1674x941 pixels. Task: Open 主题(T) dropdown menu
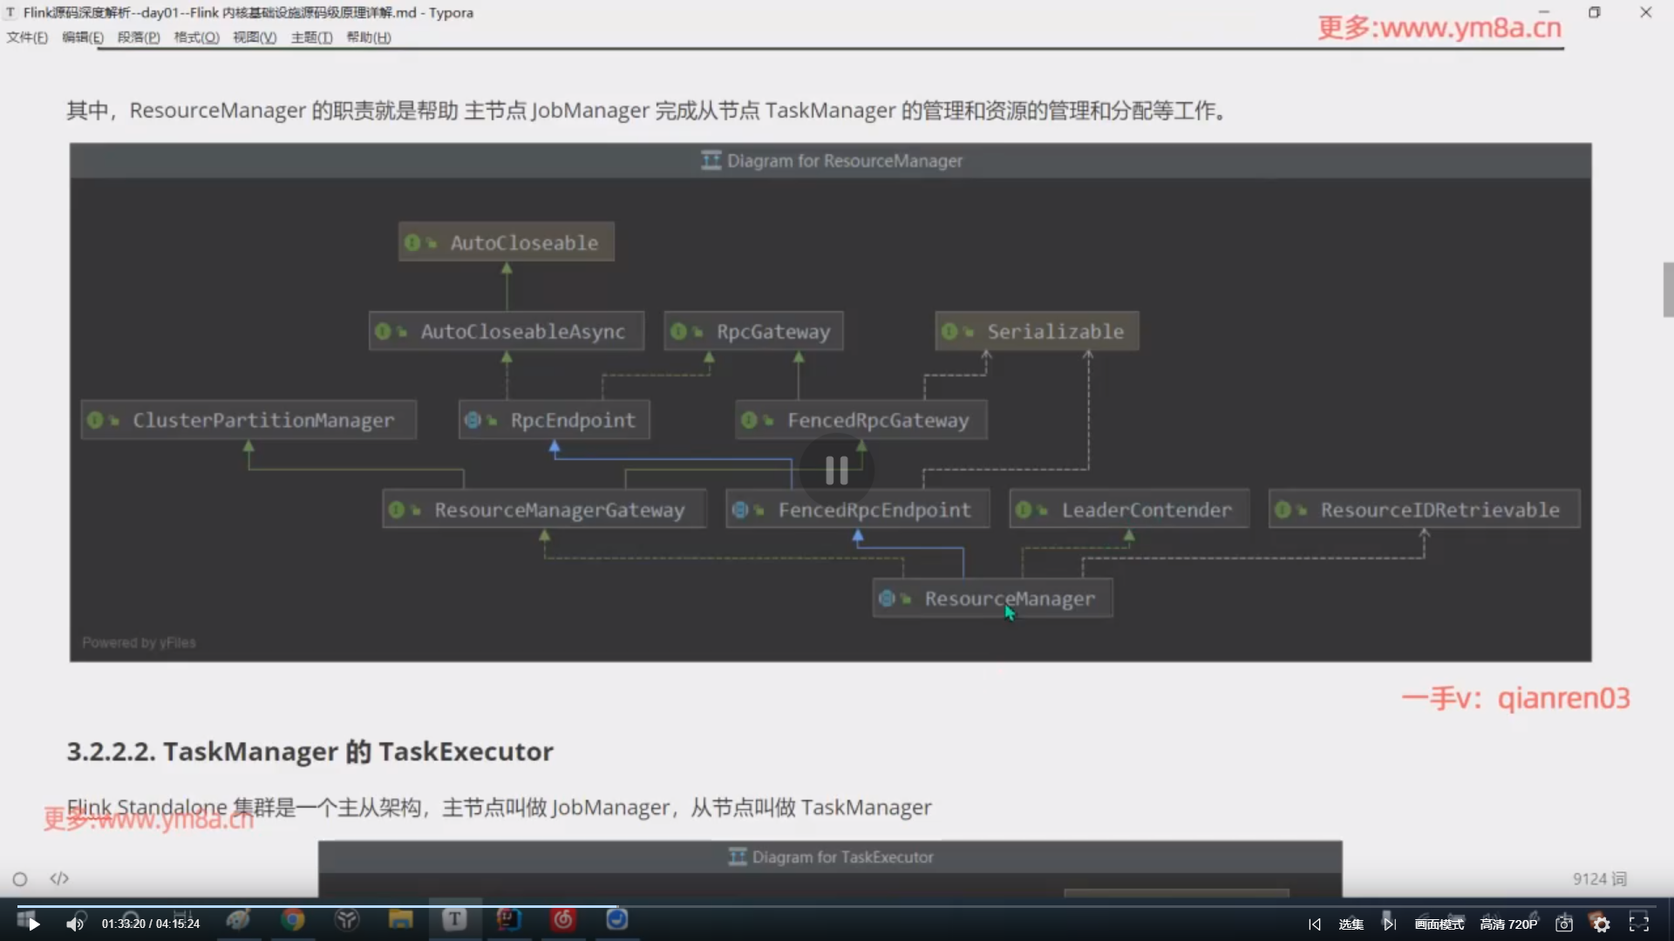pos(311,37)
